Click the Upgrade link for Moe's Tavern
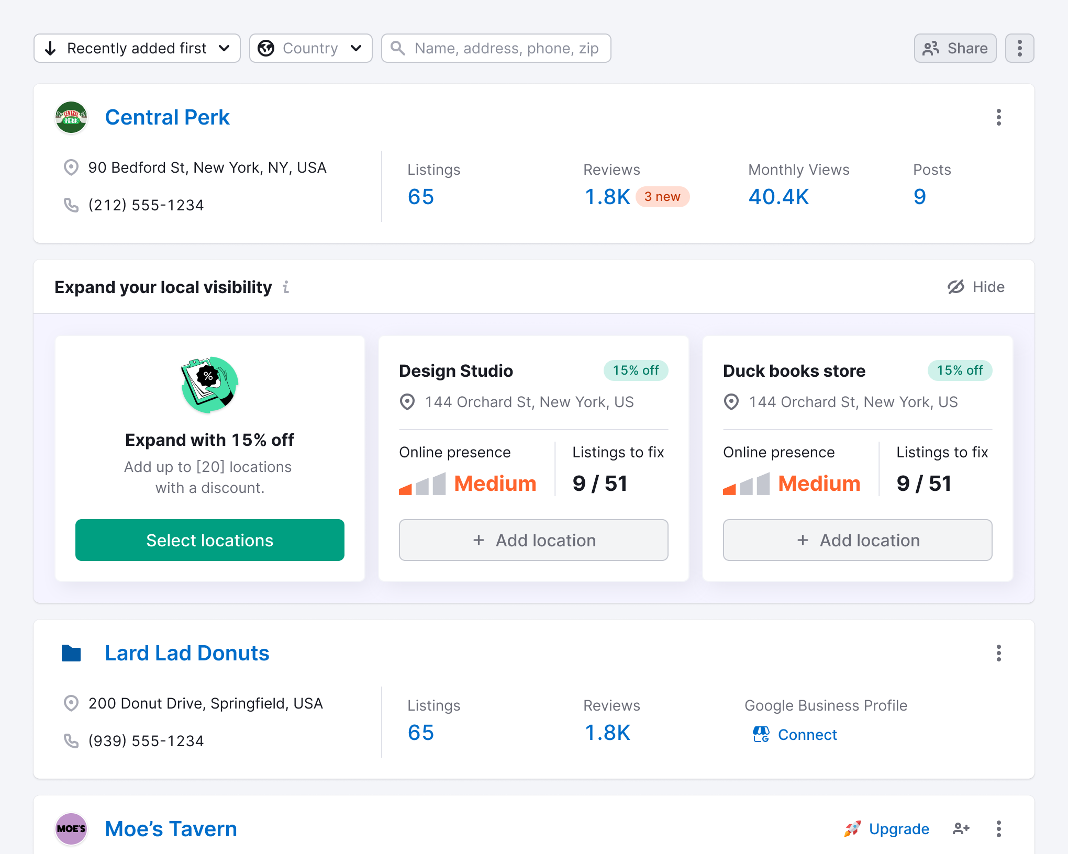 [887, 829]
